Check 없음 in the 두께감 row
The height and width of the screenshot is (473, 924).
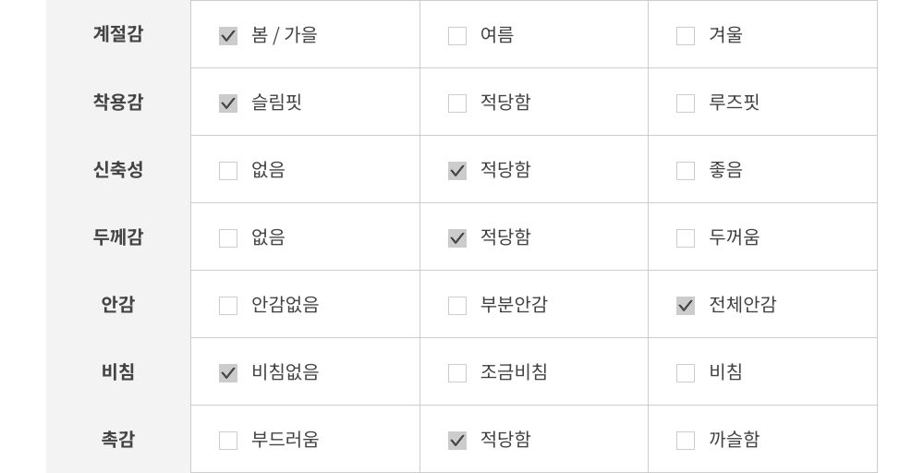(228, 238)
